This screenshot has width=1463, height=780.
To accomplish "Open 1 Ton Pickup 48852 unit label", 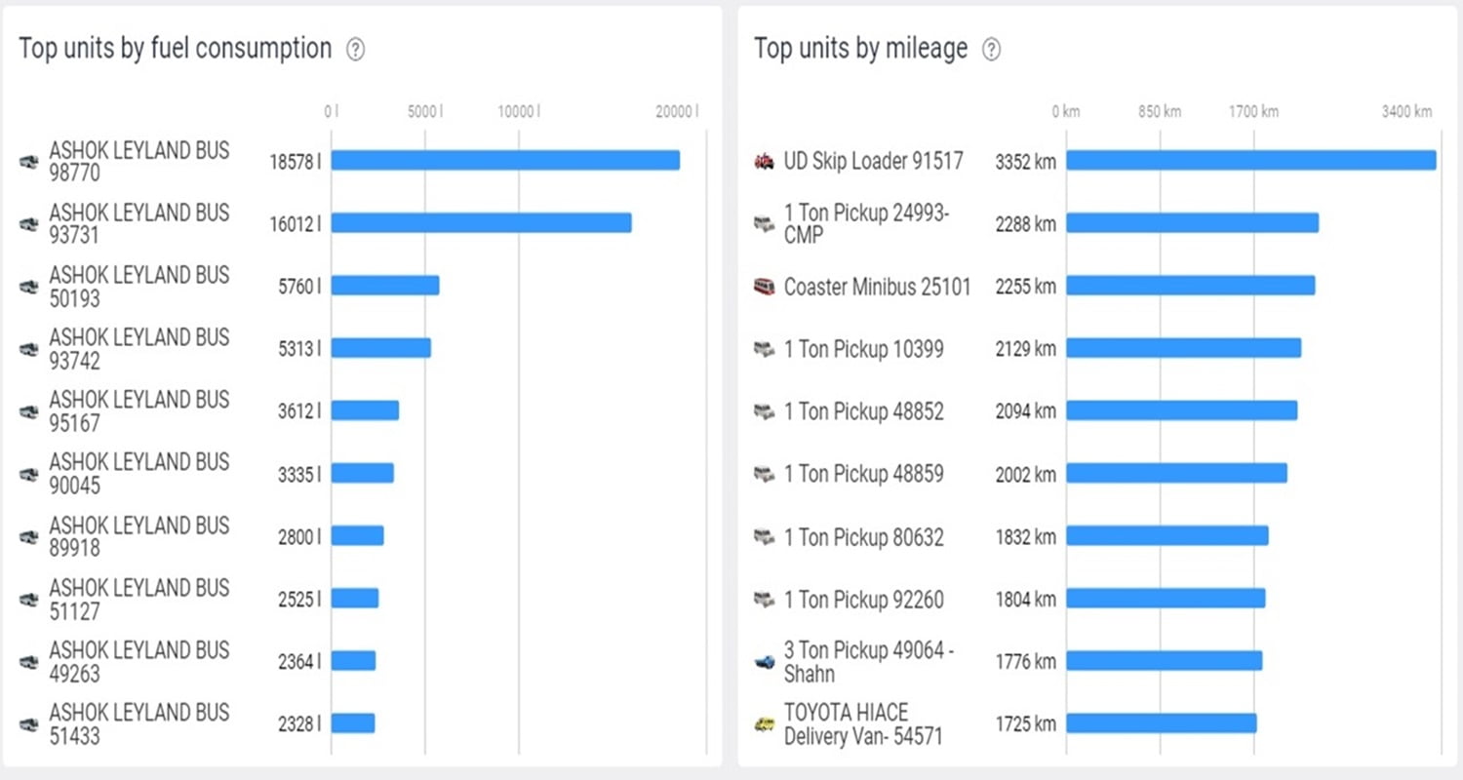I will [x=864, y=411].
